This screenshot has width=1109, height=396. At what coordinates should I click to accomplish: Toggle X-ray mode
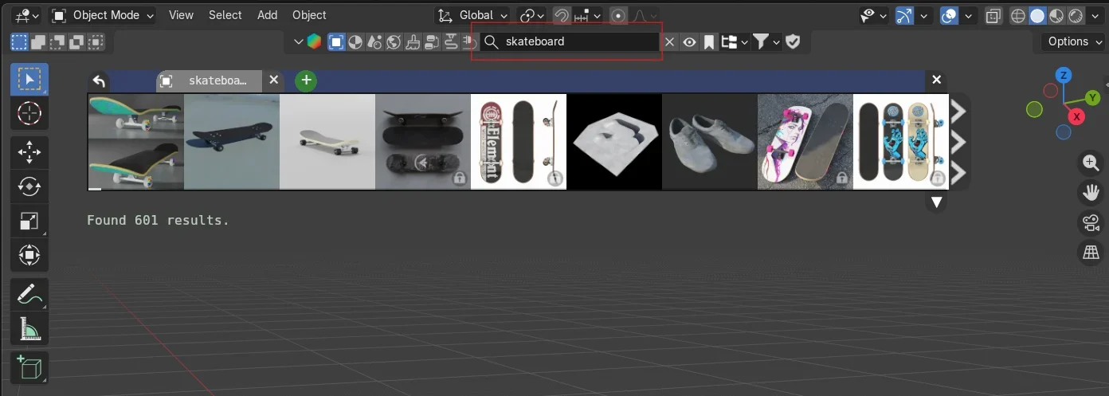click(x=993, y=15)
